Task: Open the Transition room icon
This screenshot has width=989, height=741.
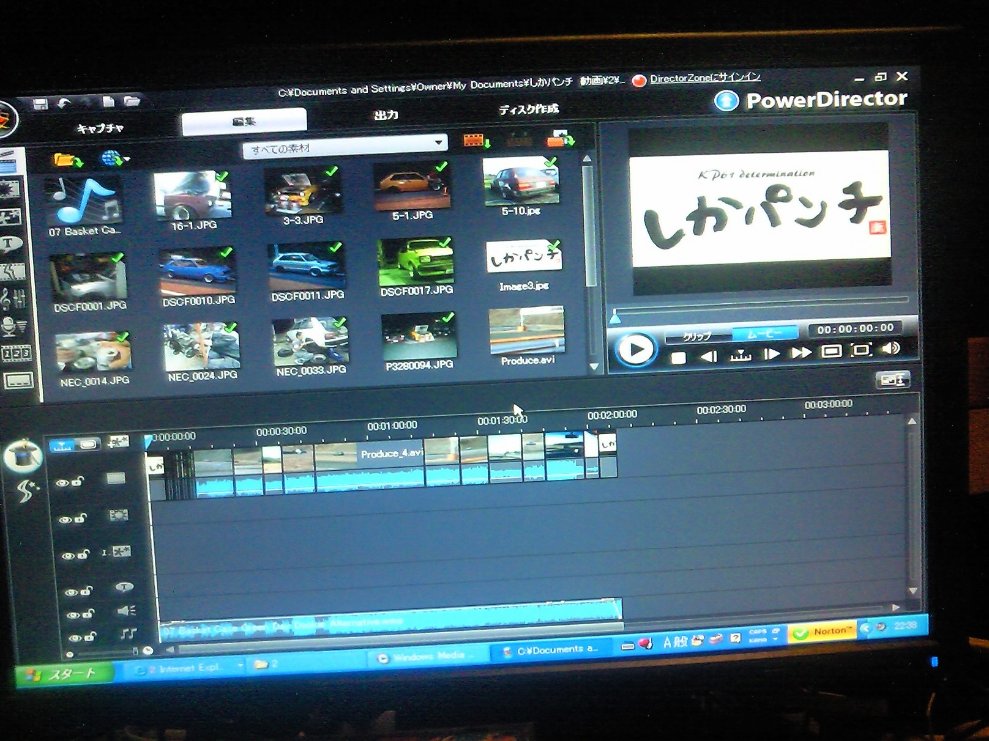Action: [x=12, y=271]
